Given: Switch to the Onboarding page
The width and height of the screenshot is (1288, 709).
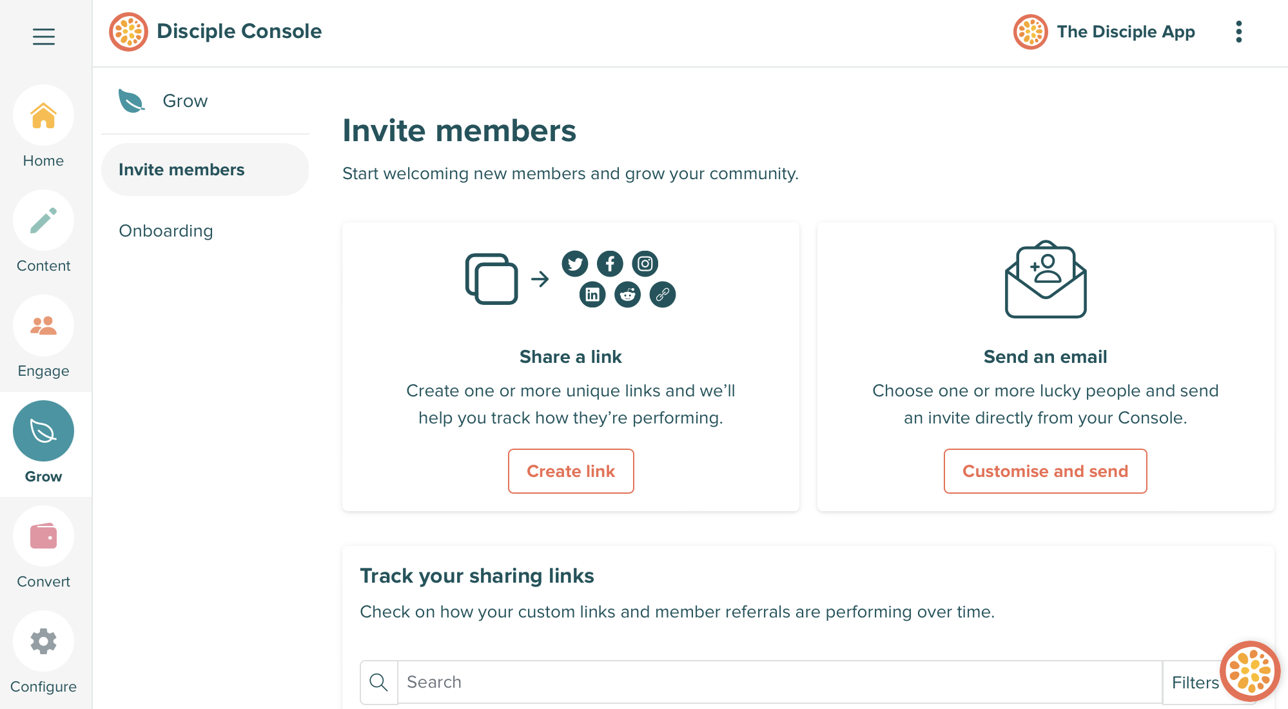Looking at the screenshot, I should [166, 231].
